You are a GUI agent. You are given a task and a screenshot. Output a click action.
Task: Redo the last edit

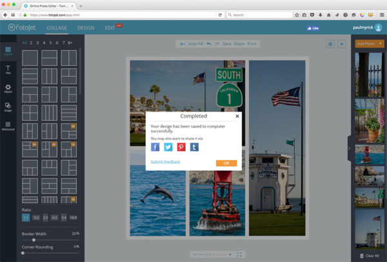217,44
